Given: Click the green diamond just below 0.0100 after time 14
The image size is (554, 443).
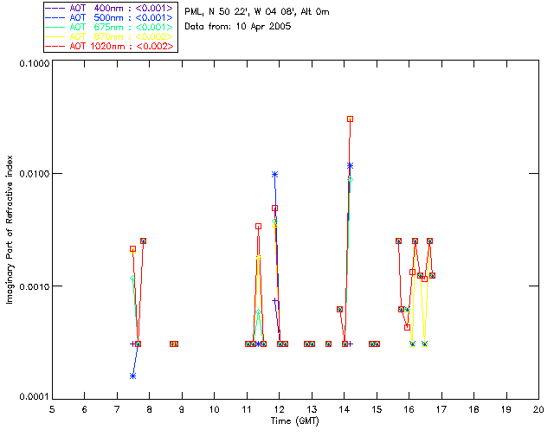Looking at the screenshot, I should [x=350, y=179].
